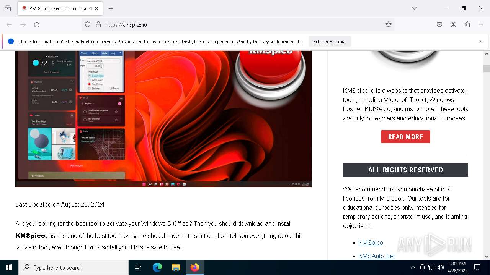This screenshot has height=275, width=490.
Task: Click the Refresh Firefox button
Action: (x=330, y=42)
